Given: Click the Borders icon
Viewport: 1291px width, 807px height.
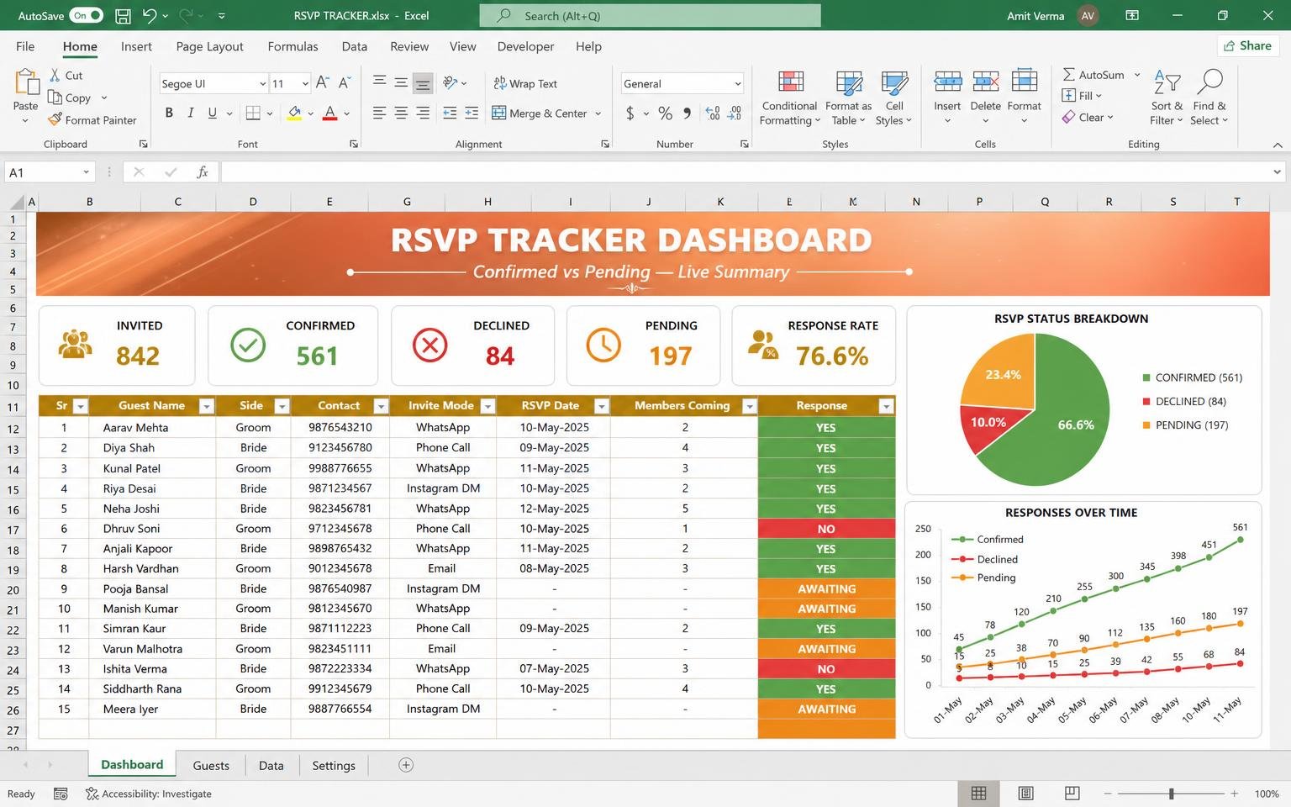Looking at the screenshot, I should pyautogui.click(x=253, y=113).
